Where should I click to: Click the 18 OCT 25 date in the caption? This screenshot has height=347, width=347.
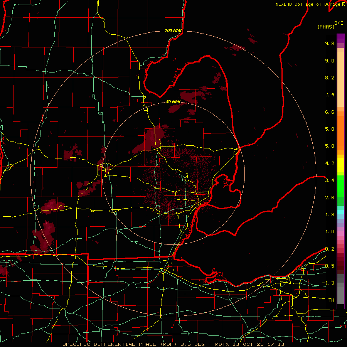[x=248, y=344]
